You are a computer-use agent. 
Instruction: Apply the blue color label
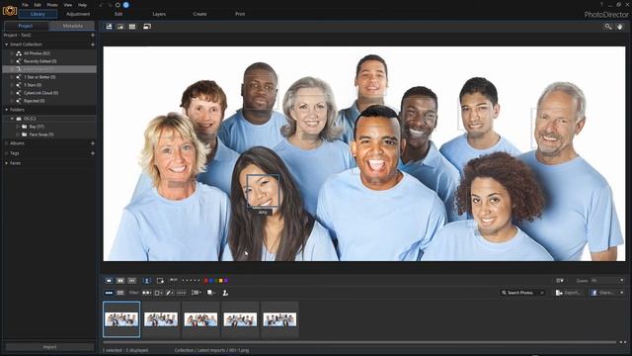[x=210, y=281]
